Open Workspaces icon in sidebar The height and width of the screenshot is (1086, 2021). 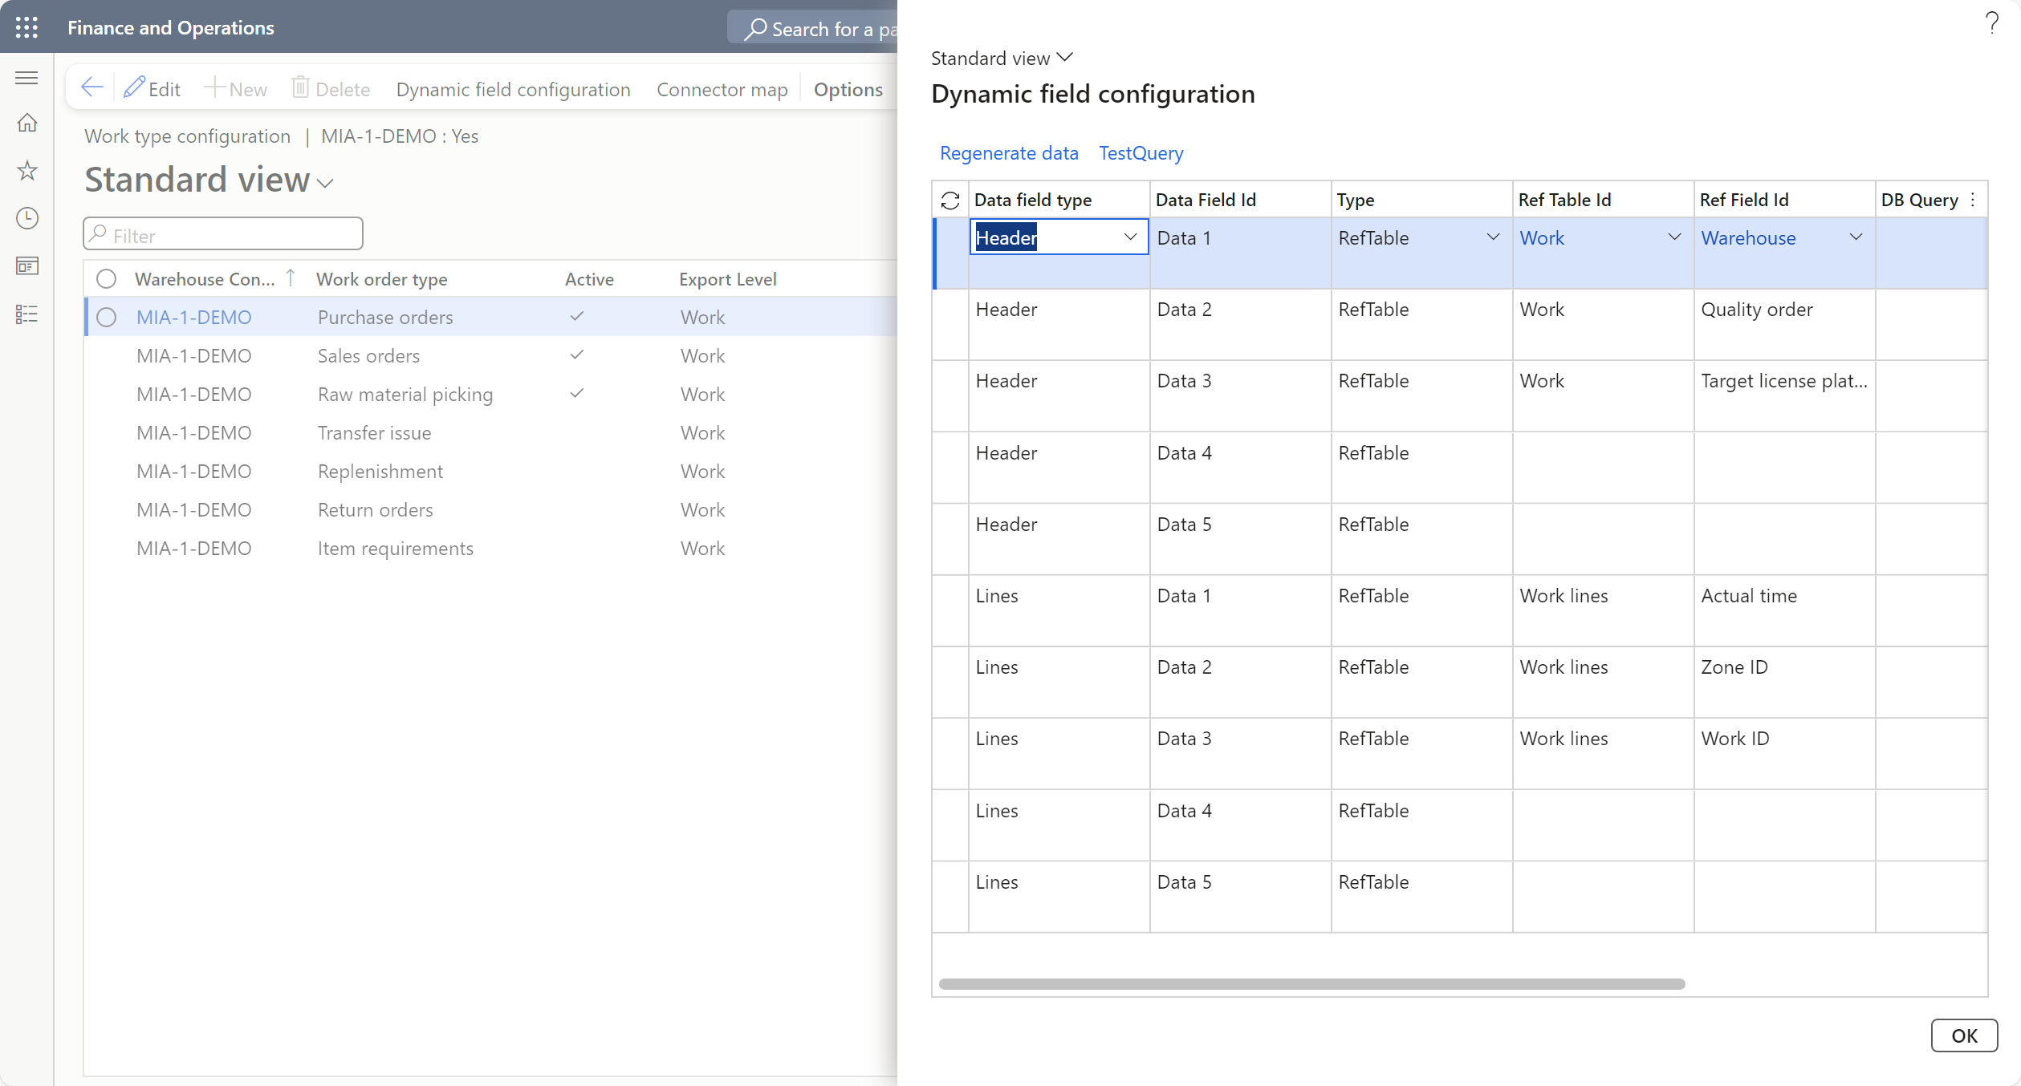(x=27, y=265)
